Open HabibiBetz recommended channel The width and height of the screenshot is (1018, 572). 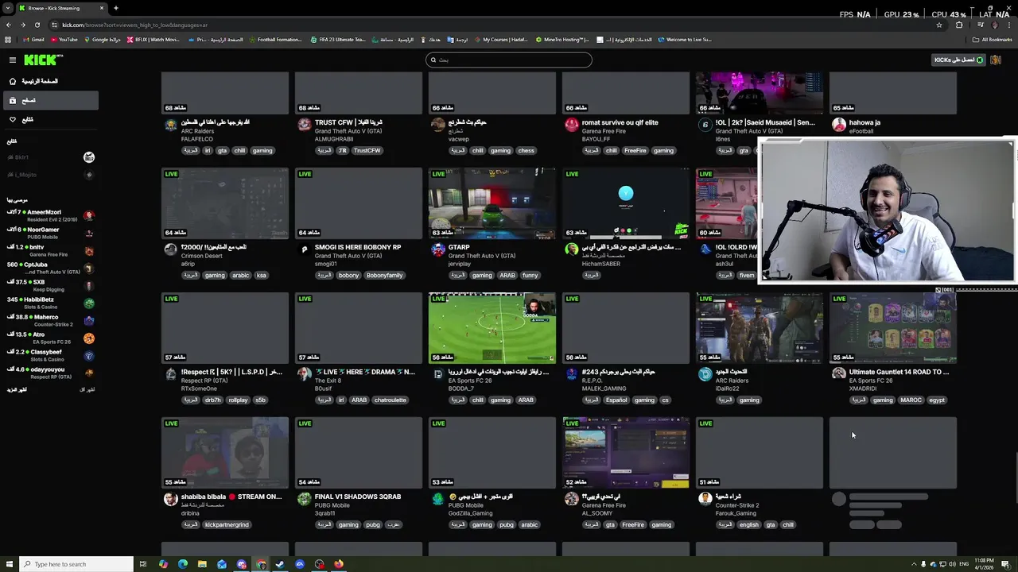(49, 303)
